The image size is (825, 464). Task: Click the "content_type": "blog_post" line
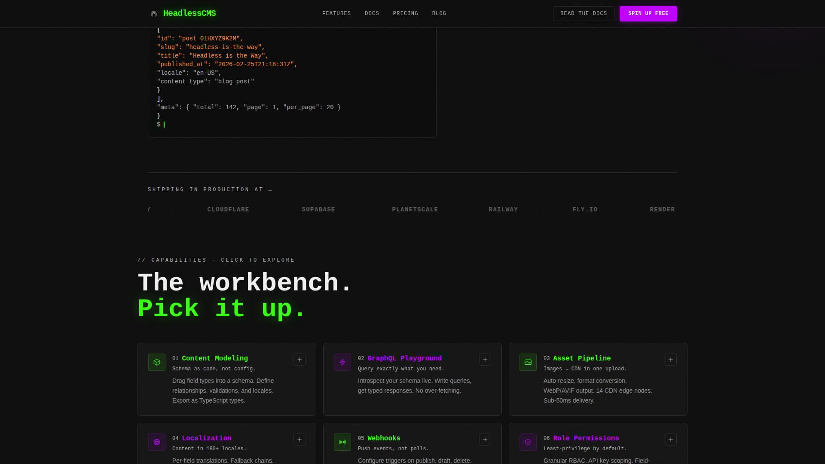(205, 82)
